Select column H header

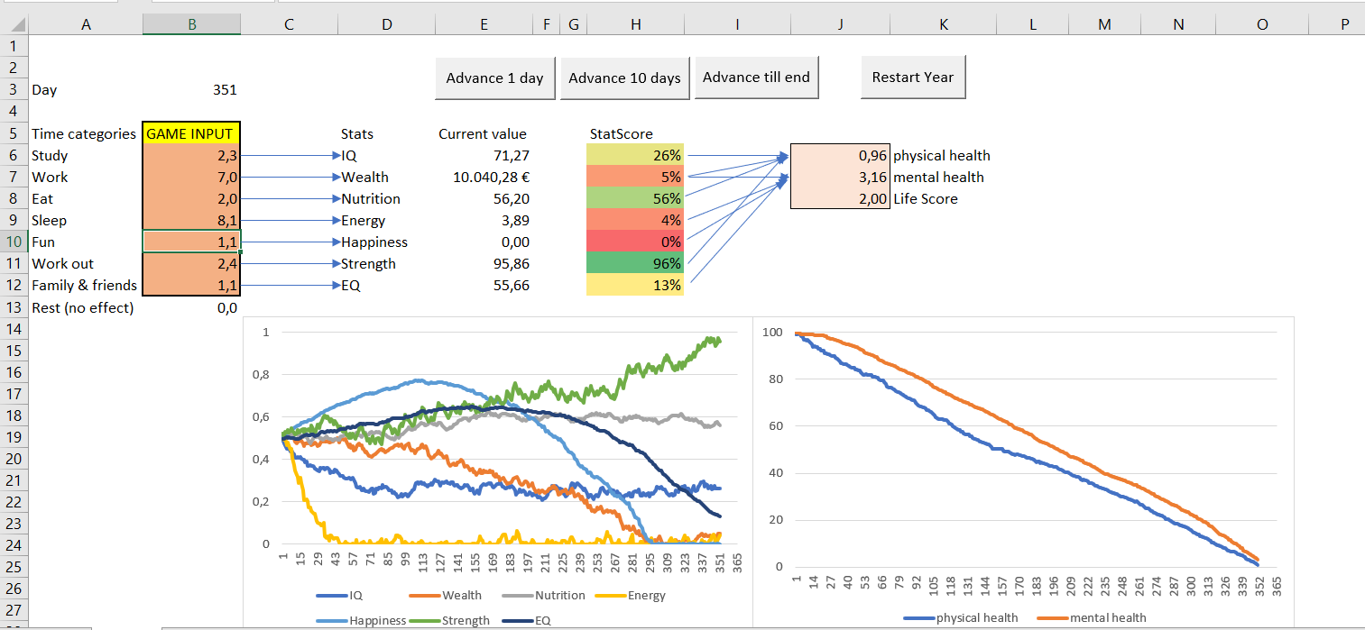coord(635,25)
